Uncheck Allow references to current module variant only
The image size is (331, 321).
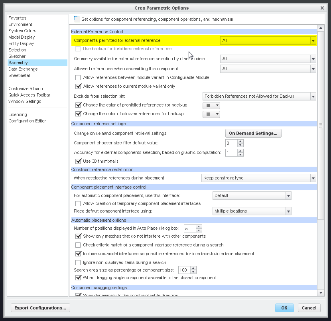click(78, 86)
